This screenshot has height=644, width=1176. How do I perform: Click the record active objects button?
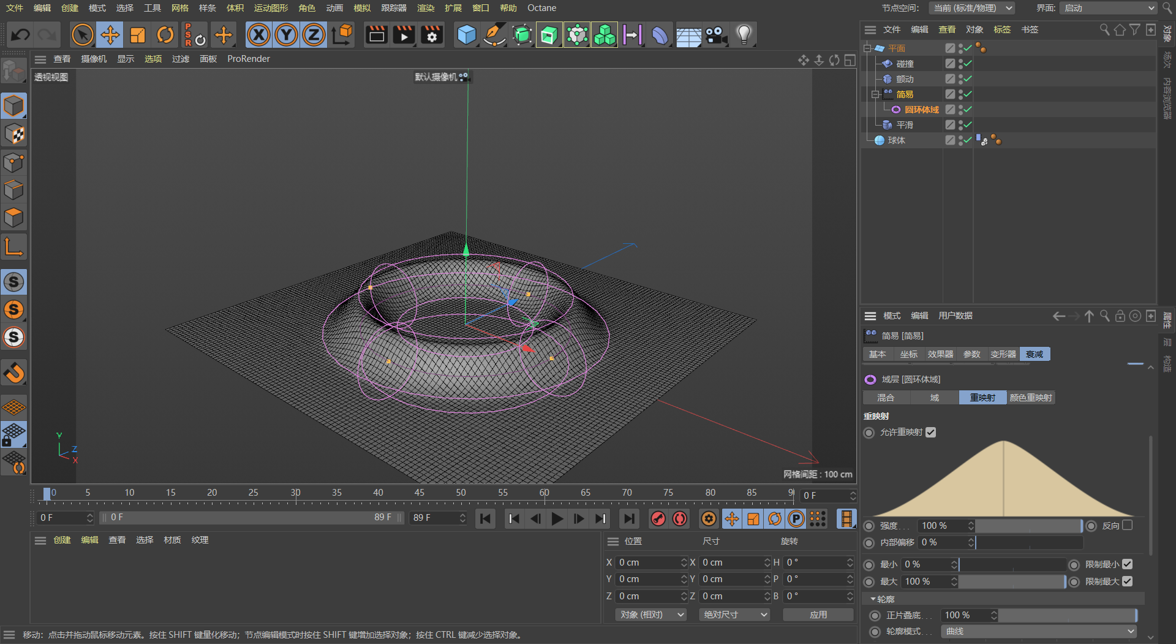pyautogui.click(x=658, y=519)
